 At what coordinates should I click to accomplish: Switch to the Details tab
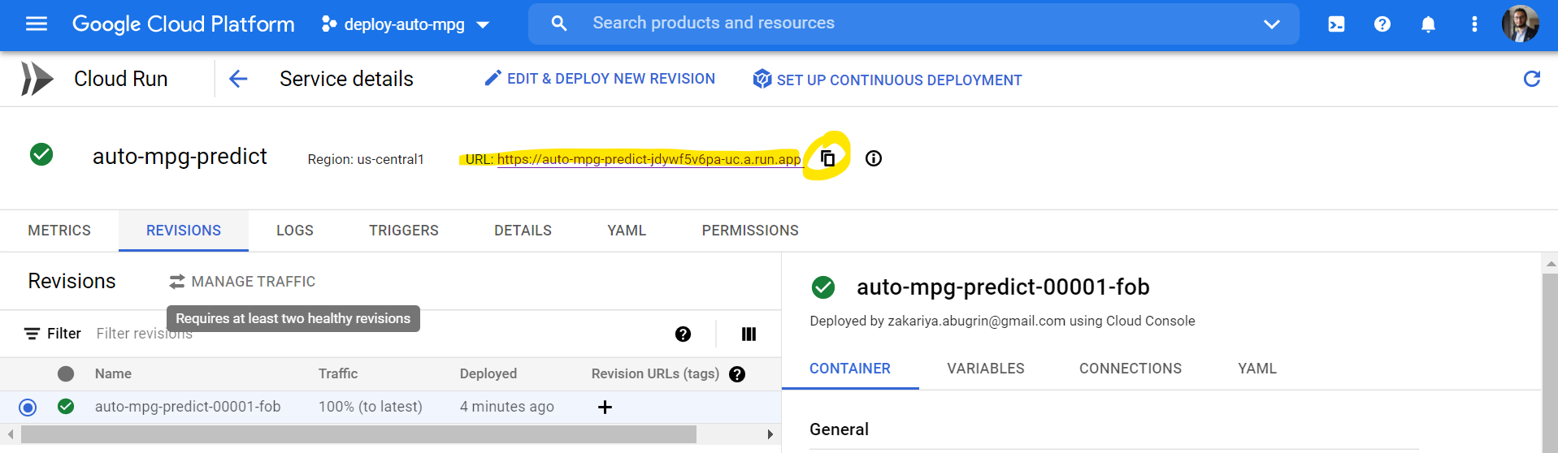523,231
